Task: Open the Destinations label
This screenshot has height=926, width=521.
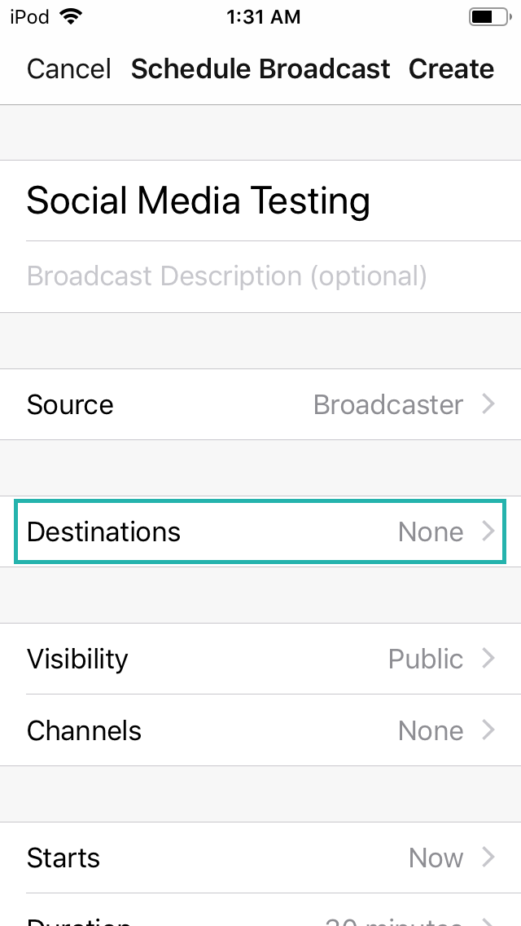Action: [x=103, y=532]
